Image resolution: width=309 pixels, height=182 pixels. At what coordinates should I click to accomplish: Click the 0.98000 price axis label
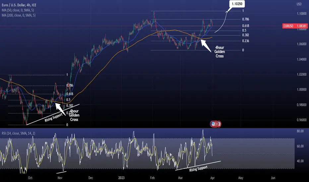(301, 105)
